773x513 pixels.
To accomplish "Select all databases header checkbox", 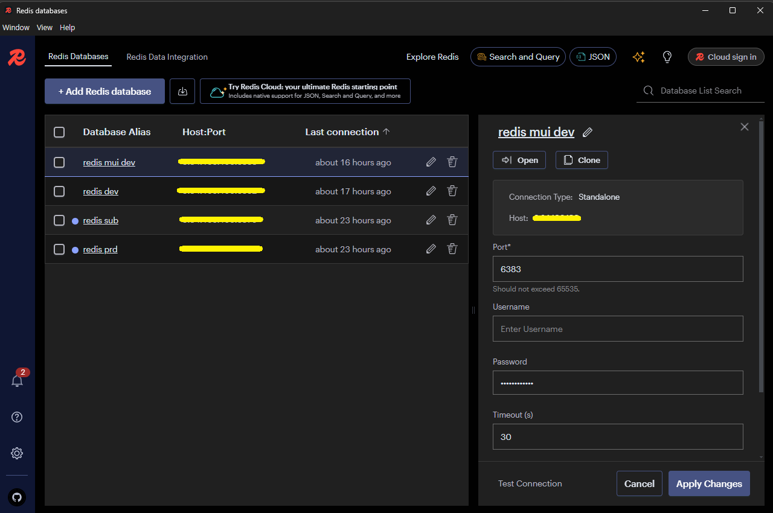I will point(59,132).
